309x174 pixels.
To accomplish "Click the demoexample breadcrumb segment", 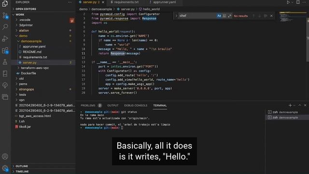I will [101, 9].
